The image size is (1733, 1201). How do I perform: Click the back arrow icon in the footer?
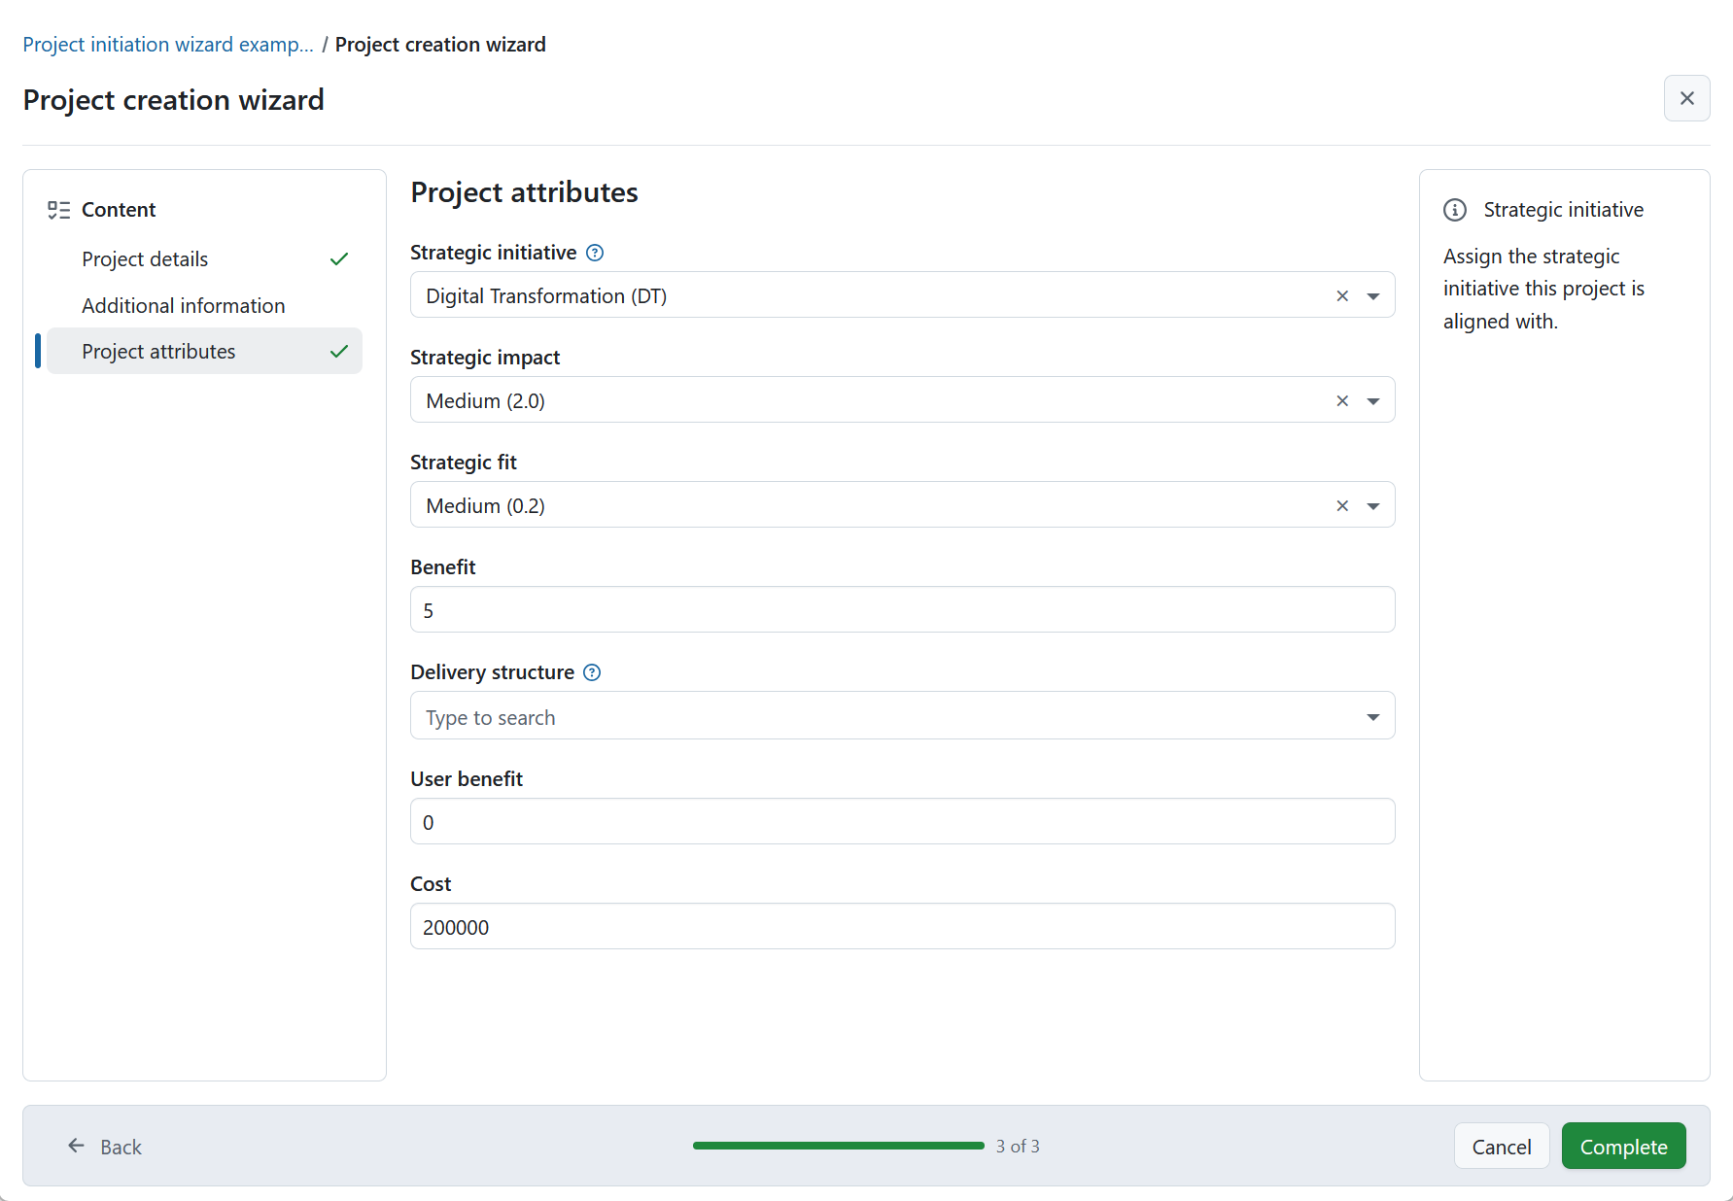76,1146
